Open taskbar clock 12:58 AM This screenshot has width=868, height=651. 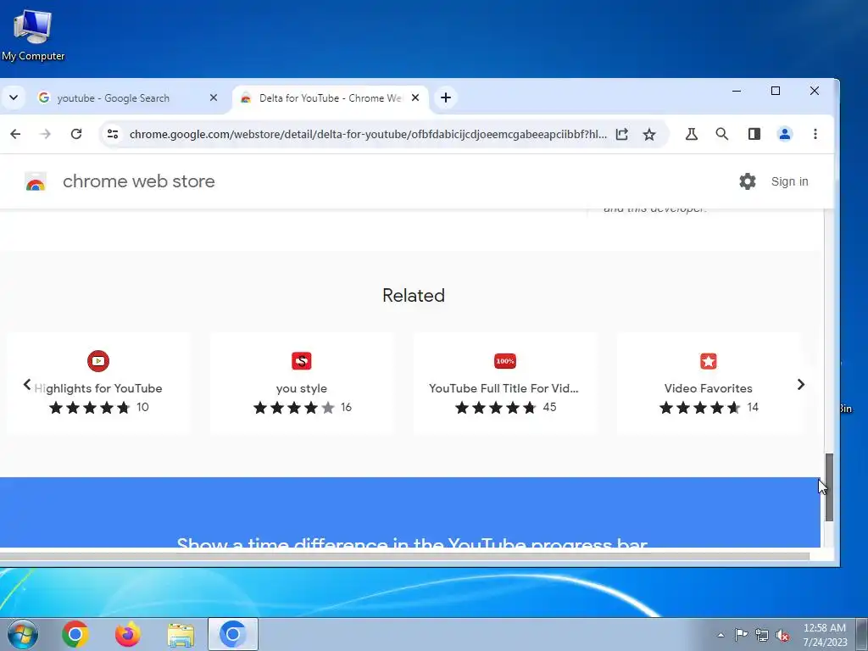pos(825,635)
